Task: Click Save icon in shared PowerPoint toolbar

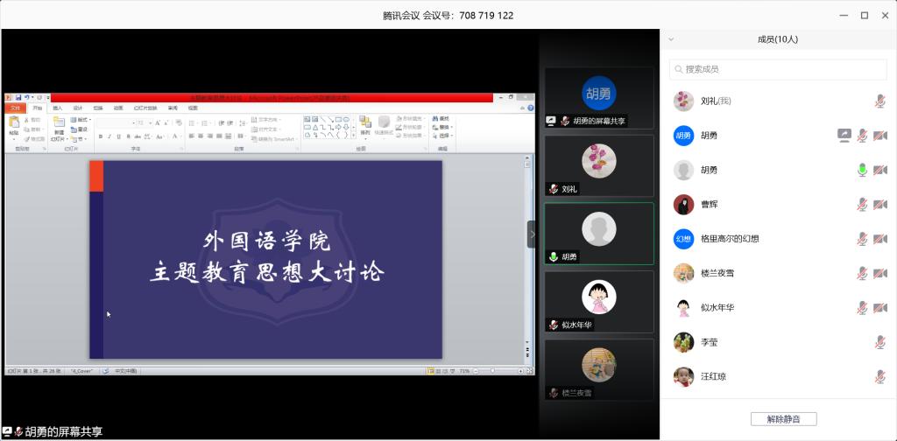Action: click(x=18, y=97)
